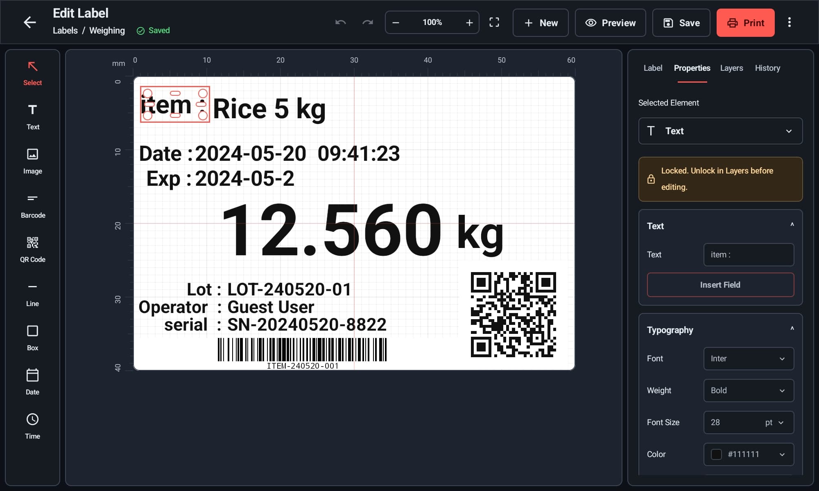Open the Color #111111 dropdown
Image resolution: width=819 pixels, height=491 pixels.
(749, 455)
